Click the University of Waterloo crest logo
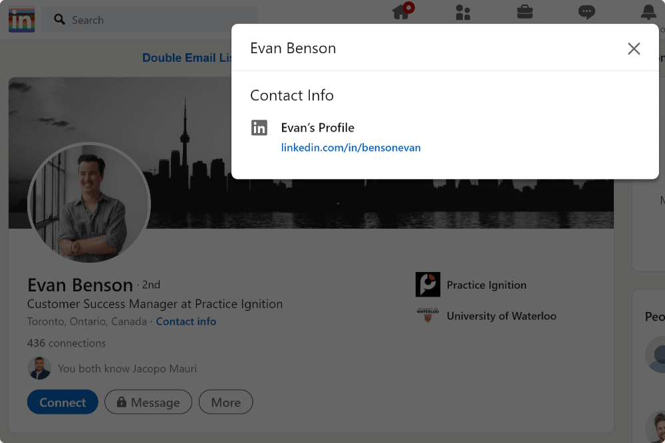 (x=428, y=315)
